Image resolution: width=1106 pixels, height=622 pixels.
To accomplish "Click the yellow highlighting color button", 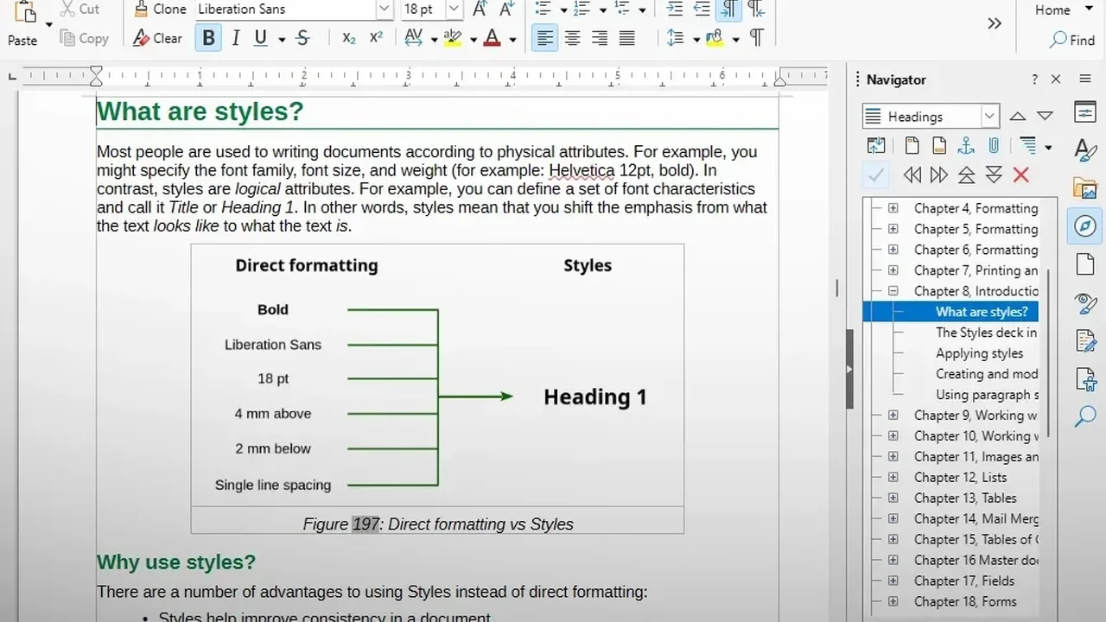I will click(x=452, y=38).
